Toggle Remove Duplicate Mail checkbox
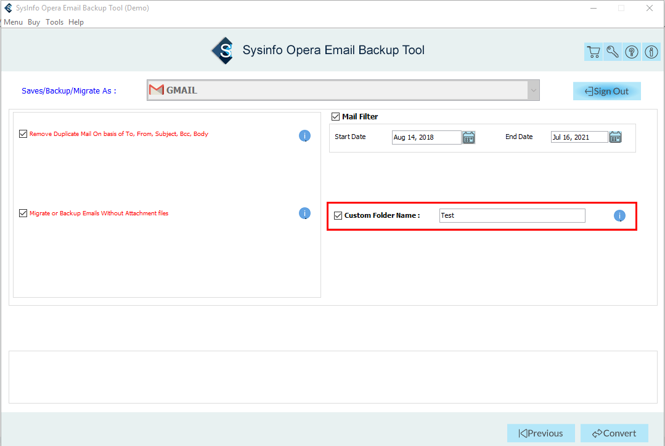 pos(23,133)
